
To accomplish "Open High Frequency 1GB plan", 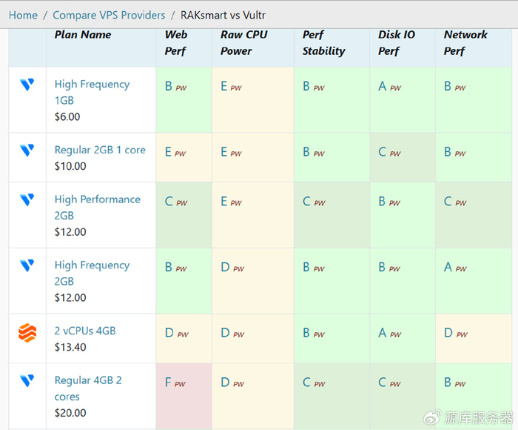I will (x=92, y=92).
